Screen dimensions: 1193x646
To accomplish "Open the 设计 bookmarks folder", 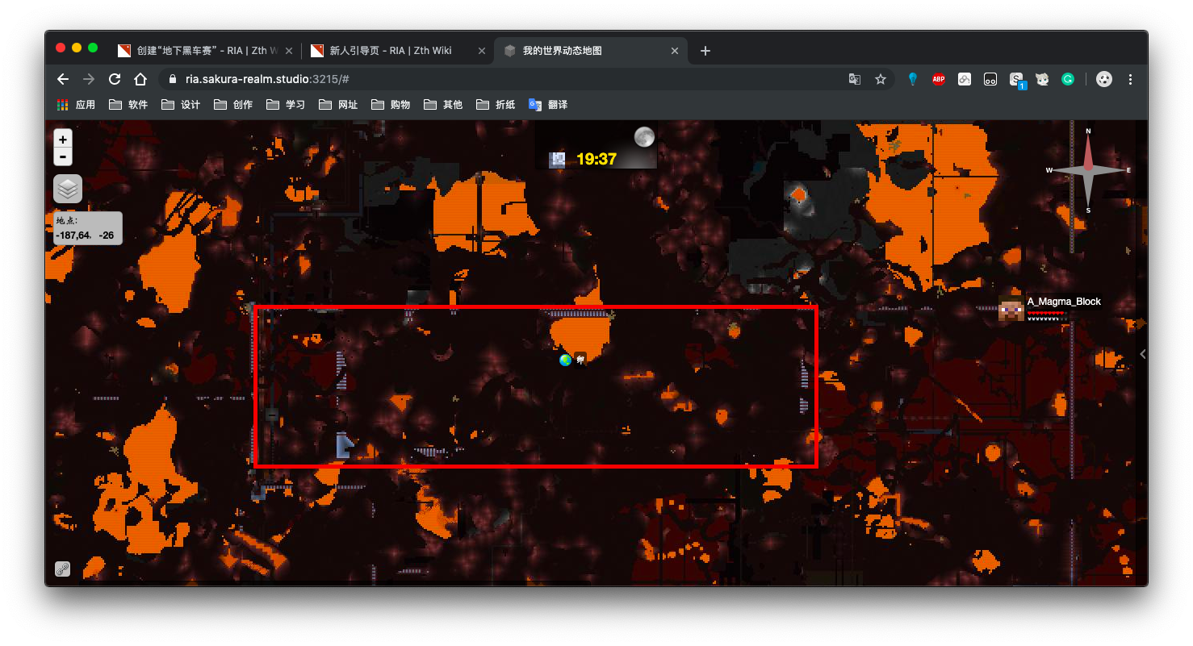I will (181, 105).
